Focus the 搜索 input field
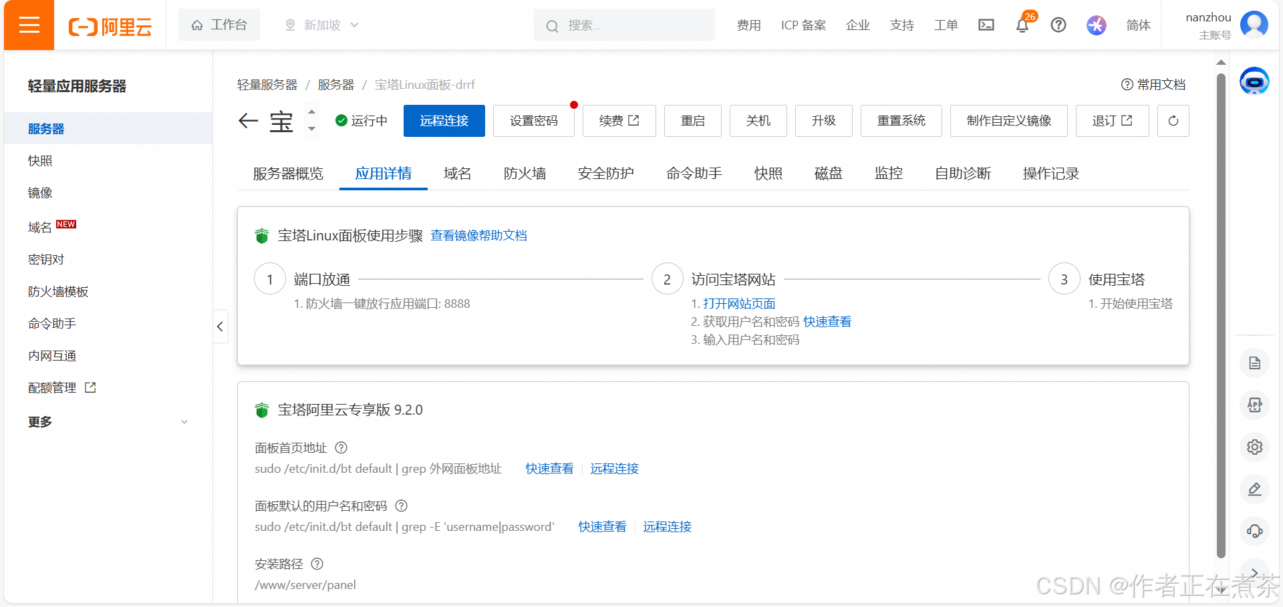The height and width of the screenshot is (607, 1283). coord(624,25)
